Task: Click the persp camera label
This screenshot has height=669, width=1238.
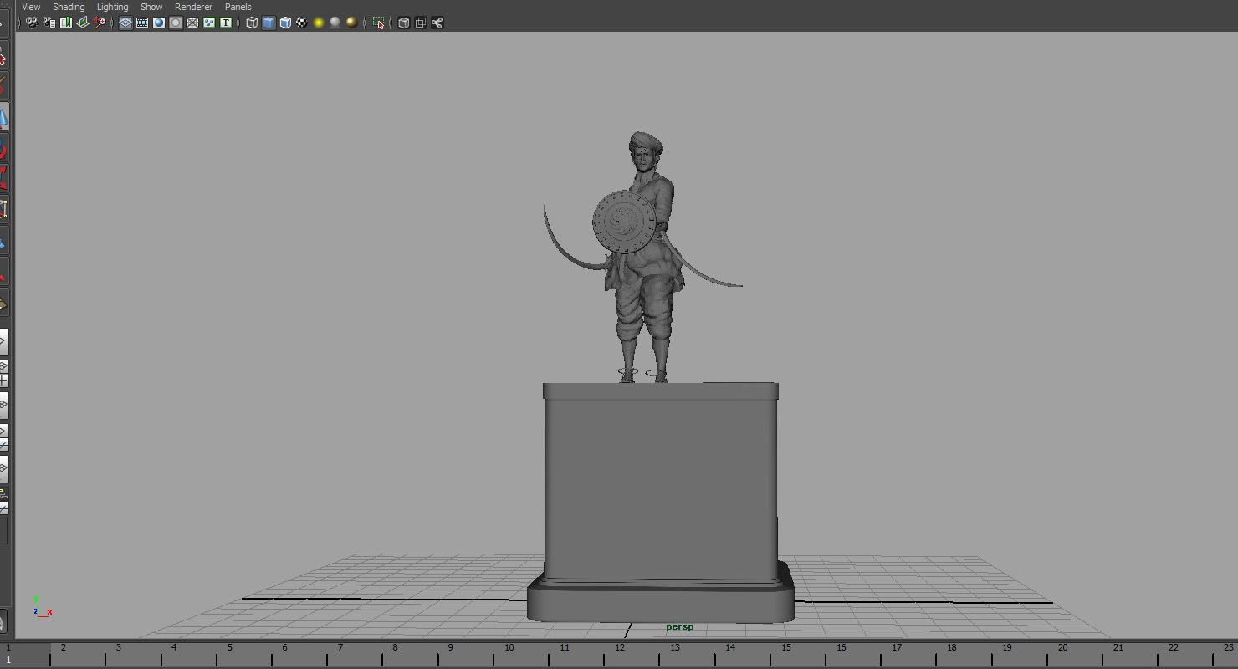Action: [680, 626]
